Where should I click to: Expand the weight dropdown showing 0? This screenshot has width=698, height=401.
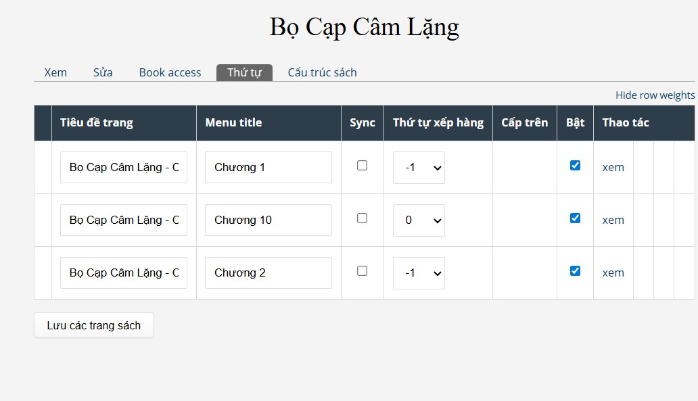419,220
